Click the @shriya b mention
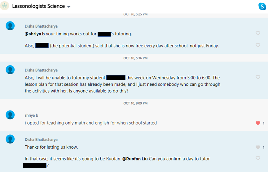Screen dimensions: 268x172 (x=35, y=34)
